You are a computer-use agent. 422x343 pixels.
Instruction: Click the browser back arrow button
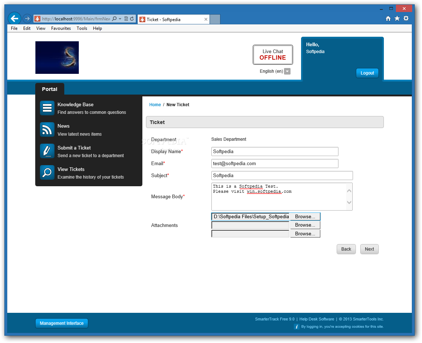coord(14,19)
